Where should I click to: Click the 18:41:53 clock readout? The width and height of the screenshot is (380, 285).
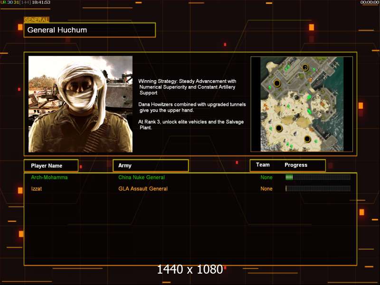(x=41, y=2)
